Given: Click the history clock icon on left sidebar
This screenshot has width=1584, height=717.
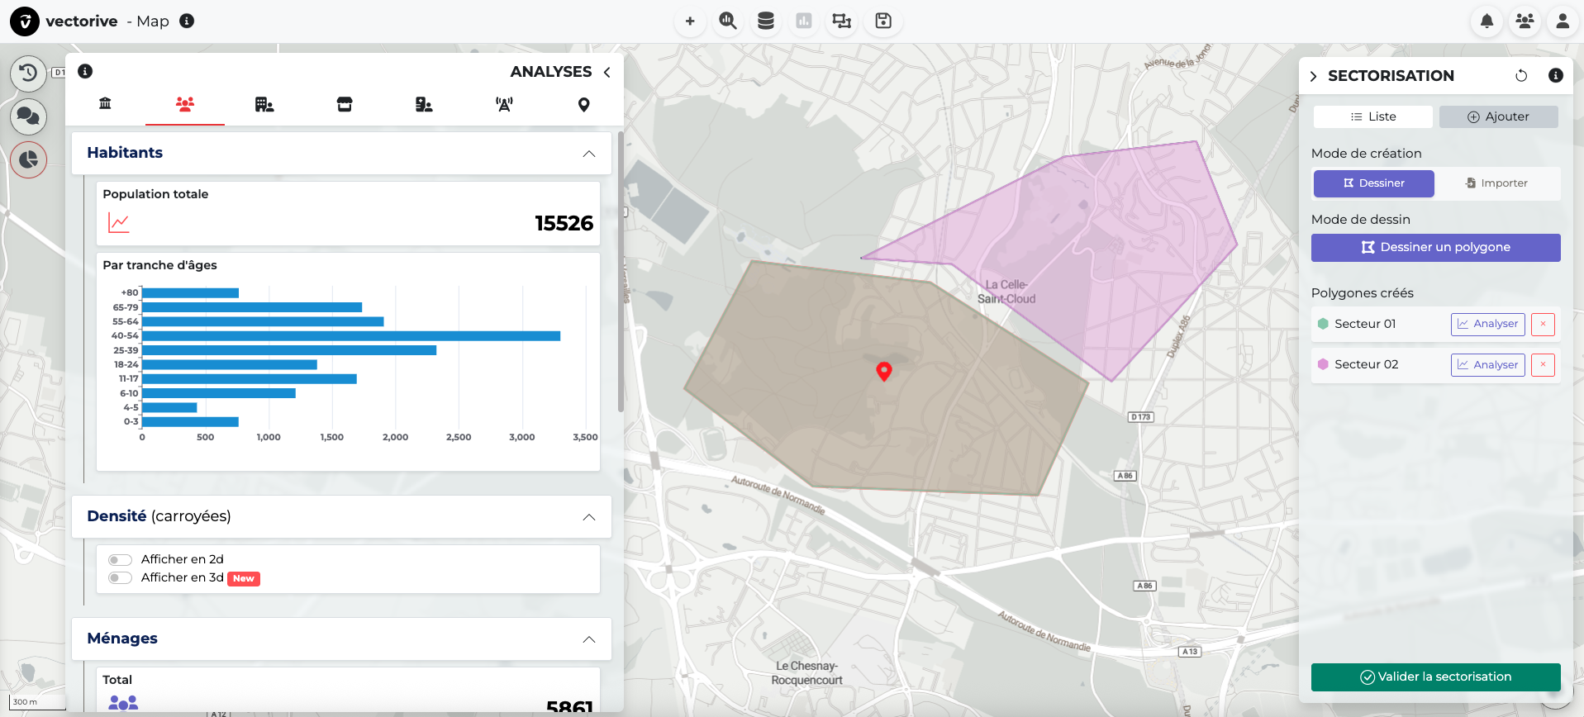Looking at the screenshot, I should click(x=28, y=74).
